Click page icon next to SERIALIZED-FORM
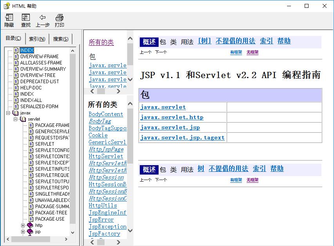This screenshot has height=246, width=334. pyautogui.click(x=16, y=107)
